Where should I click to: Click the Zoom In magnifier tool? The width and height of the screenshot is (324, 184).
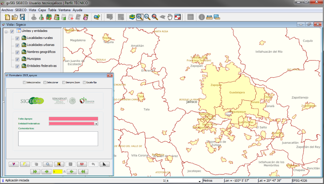click(140, 17)
